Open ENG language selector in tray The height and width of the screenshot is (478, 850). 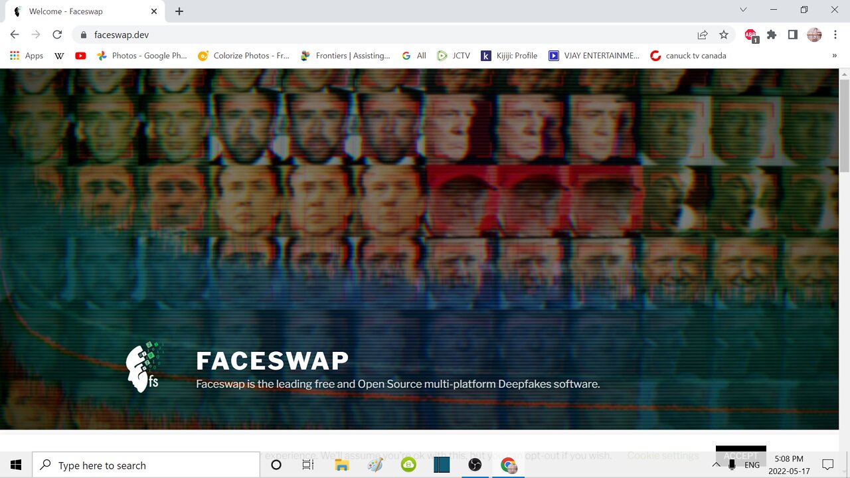[752, 465]
